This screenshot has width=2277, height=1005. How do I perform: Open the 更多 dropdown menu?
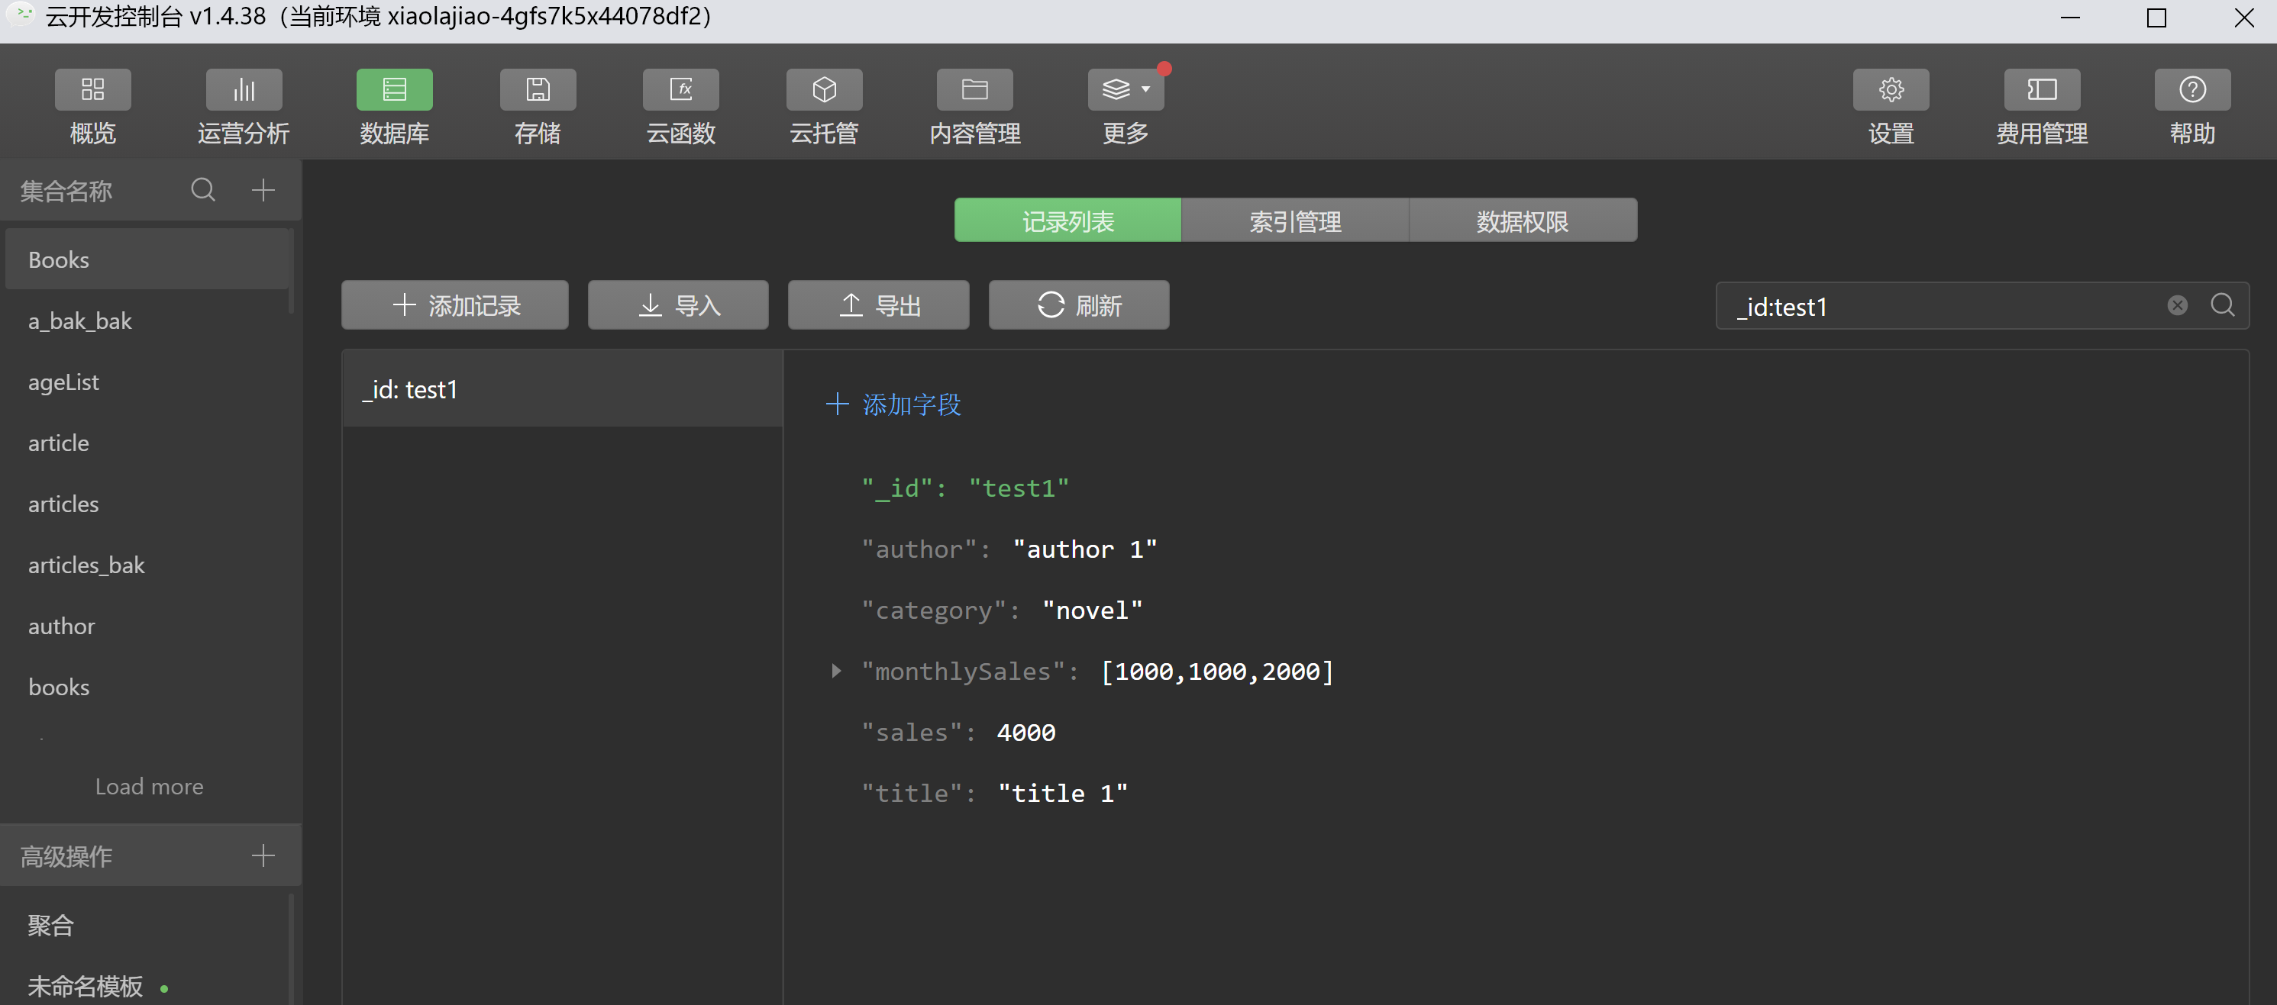(x=1126, y=90)
